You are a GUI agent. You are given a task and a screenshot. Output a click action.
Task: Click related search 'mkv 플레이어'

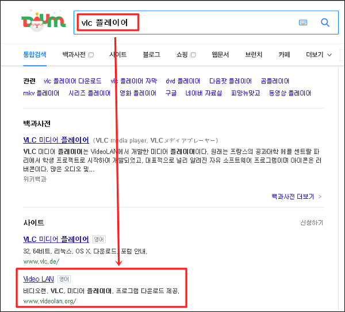coord(41,93)
